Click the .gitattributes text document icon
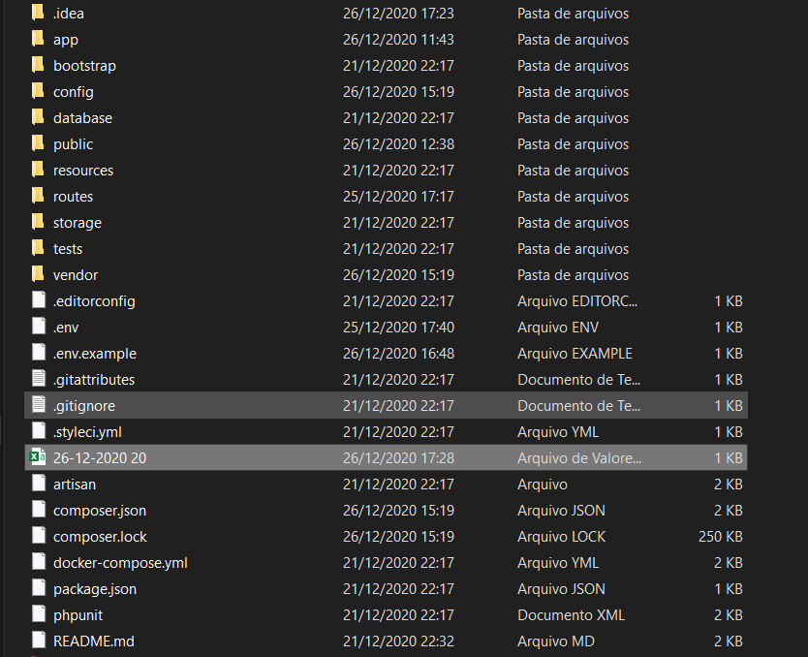Viewport: 808px width, 657px height. 39,379
